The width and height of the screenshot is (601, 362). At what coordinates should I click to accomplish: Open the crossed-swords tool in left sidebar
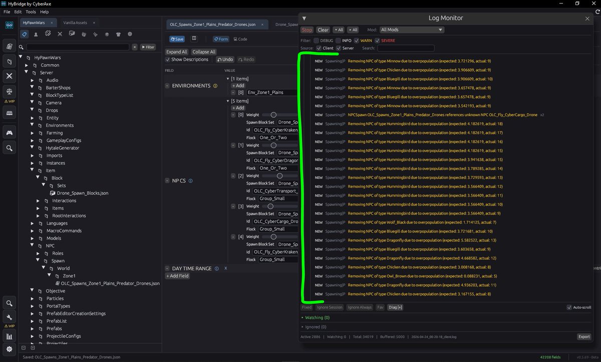pos(10,76)
